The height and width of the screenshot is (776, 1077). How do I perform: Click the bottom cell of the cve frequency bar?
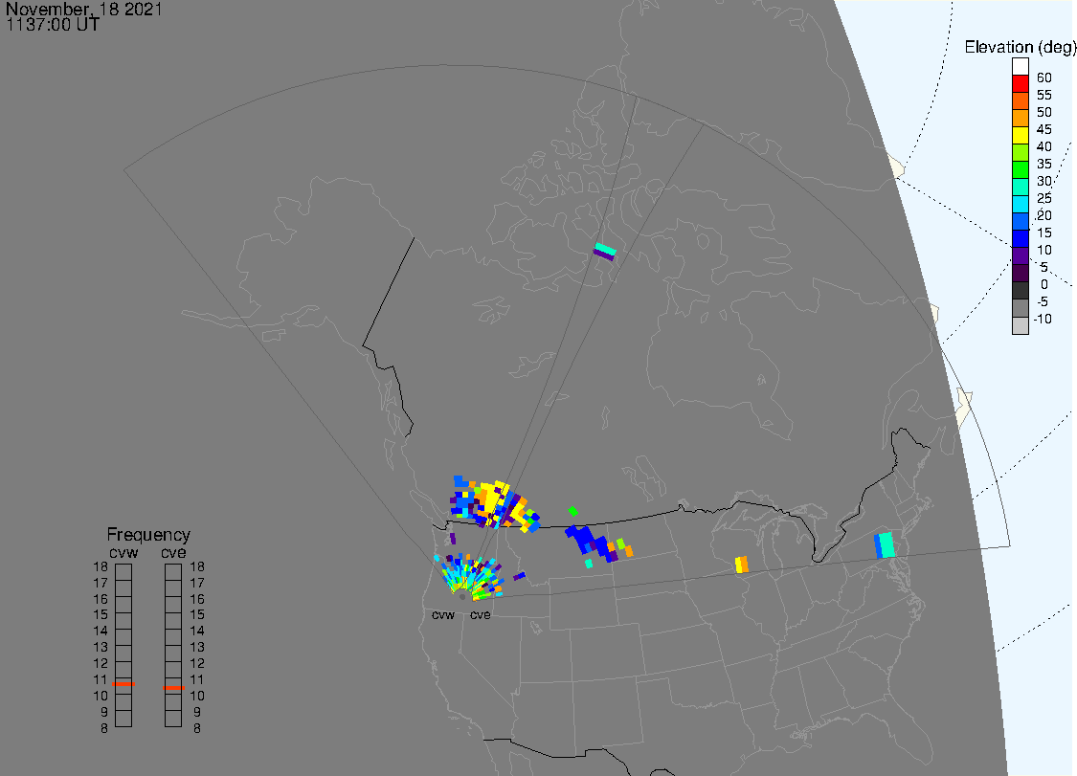pyautogui.click(x=173, y=719)
